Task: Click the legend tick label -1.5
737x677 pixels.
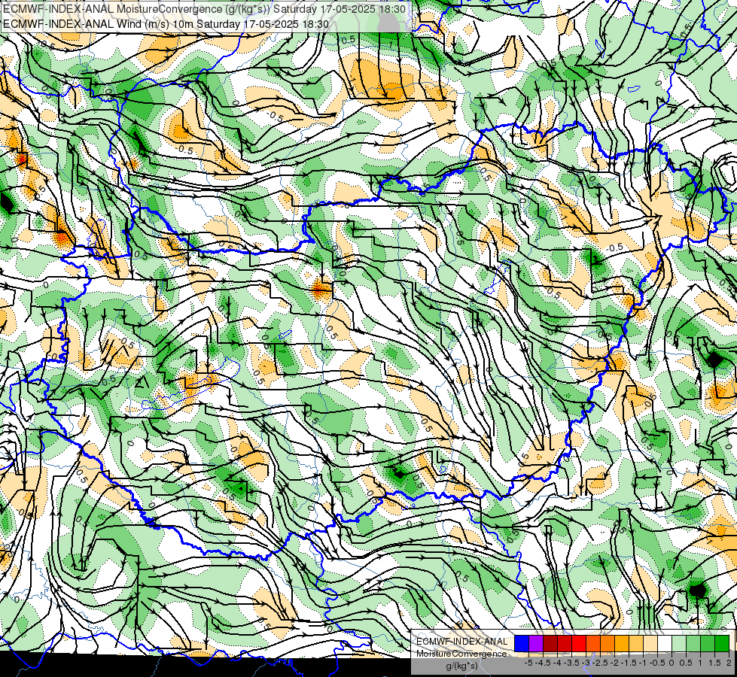Action: coord(629,663)
